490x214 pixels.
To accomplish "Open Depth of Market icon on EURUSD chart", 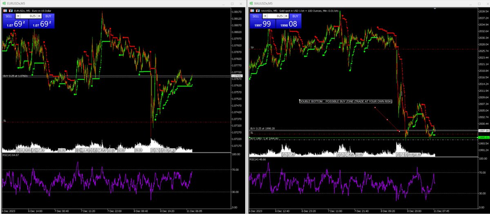I will (10, 11).
